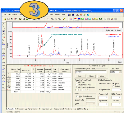Open the Edit menu
The height and width of the screenshot is (113, 124).
point(9,15)
